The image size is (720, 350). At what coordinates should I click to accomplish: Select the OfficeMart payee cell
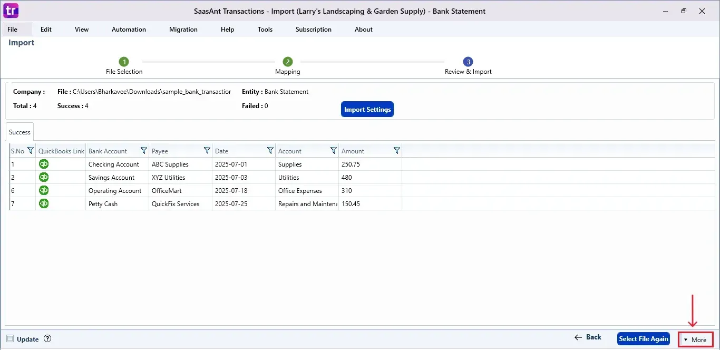180,191
